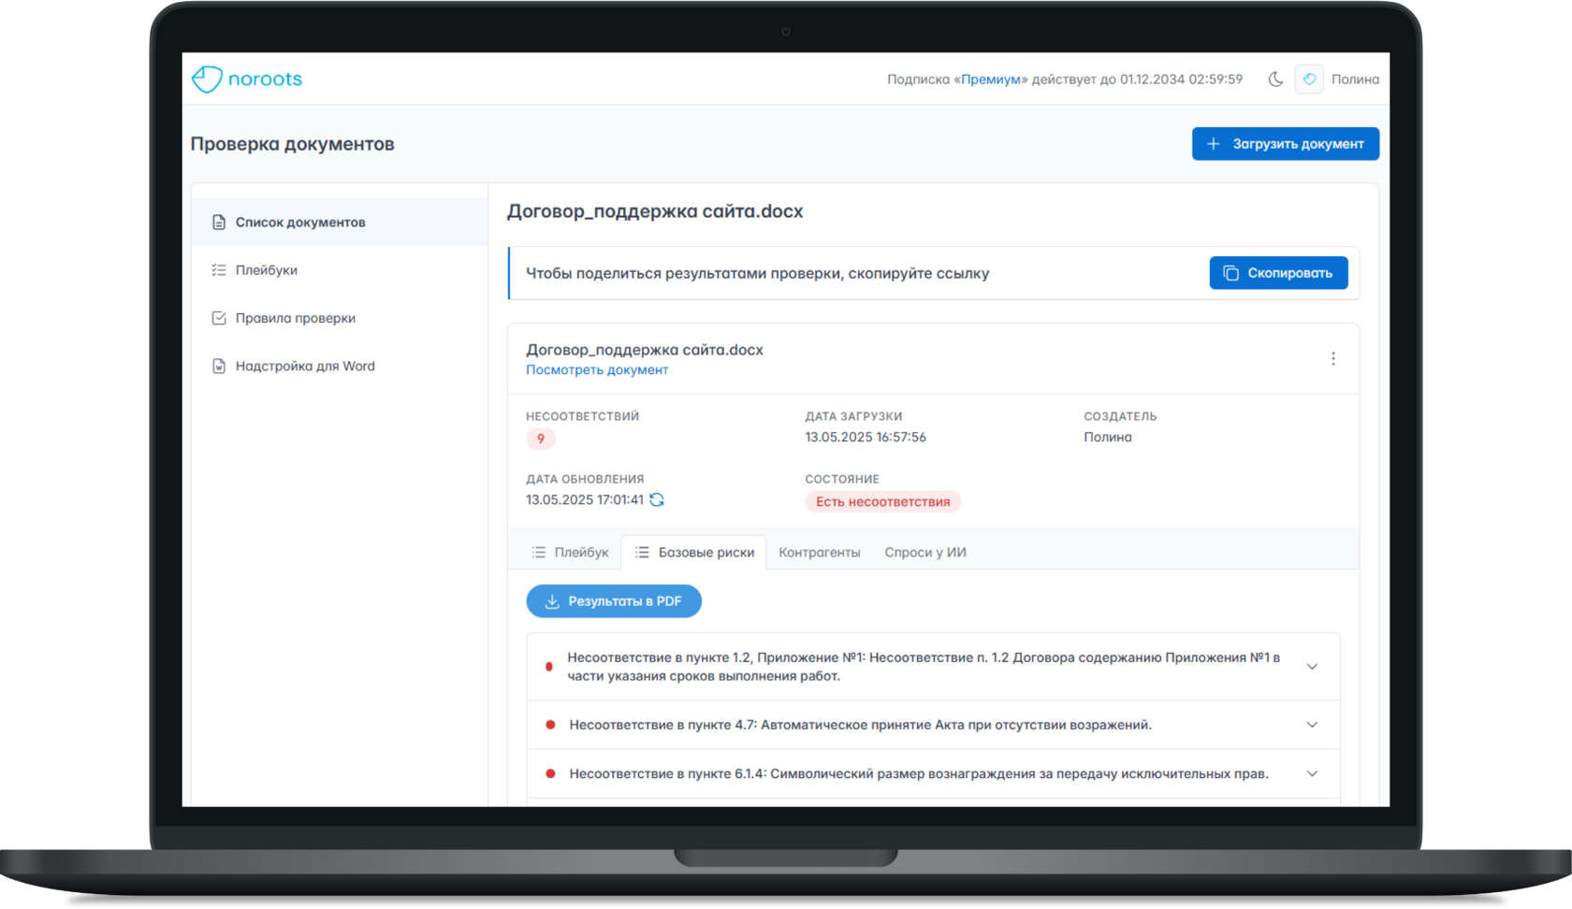Image resolution: width=1572 pixels, height=909 pixels.
Task: Click inconsistency text about пункт 4.7
Action: [x=860, y=725]
